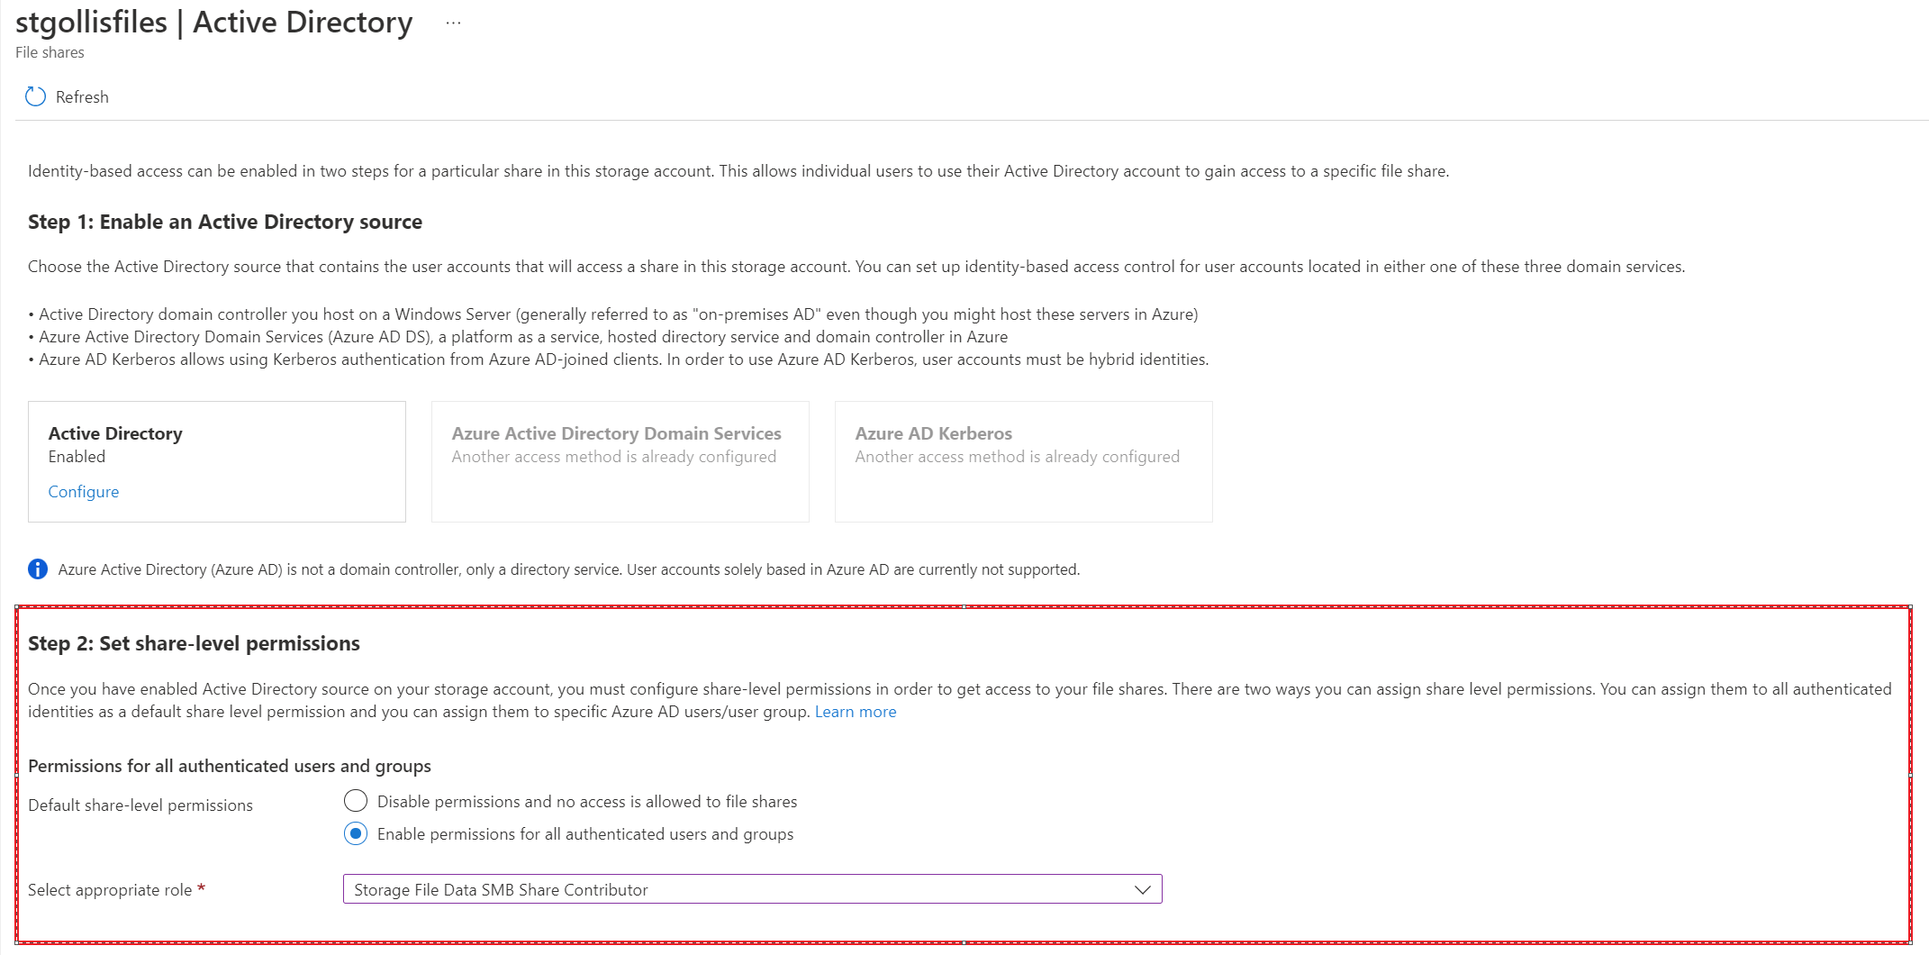Click Configure link under Active Directory
Screen dimensions: 1929x955
tap(84, 491)
